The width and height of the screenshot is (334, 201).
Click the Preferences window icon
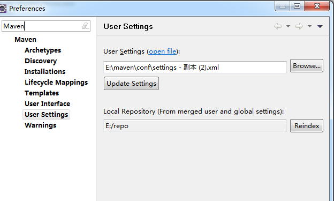(3, 9)
